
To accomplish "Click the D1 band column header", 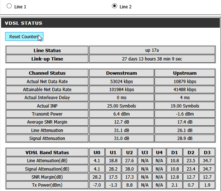I will 175,152.
